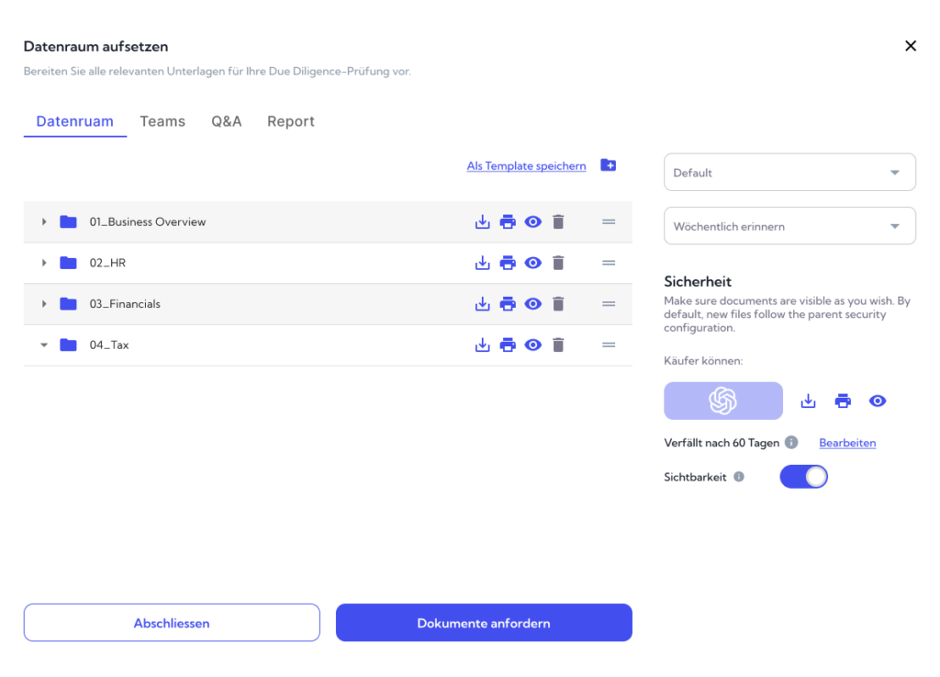
Task: Click the 03_Financials folder icon
Action: 68,304
